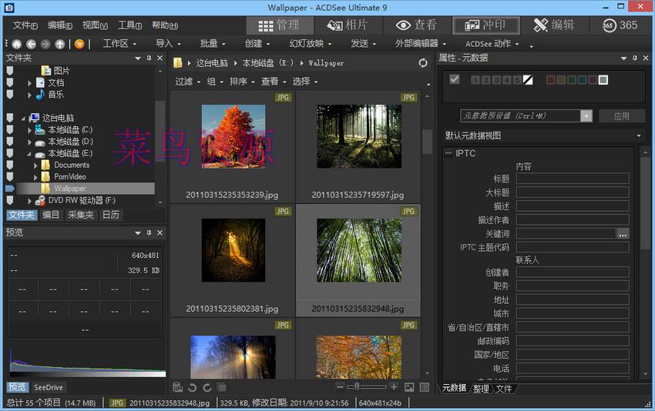
Task: Switch to 管理 Manage mode
Action: 280,25
